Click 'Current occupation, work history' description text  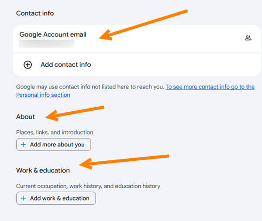tap(88, 186)
